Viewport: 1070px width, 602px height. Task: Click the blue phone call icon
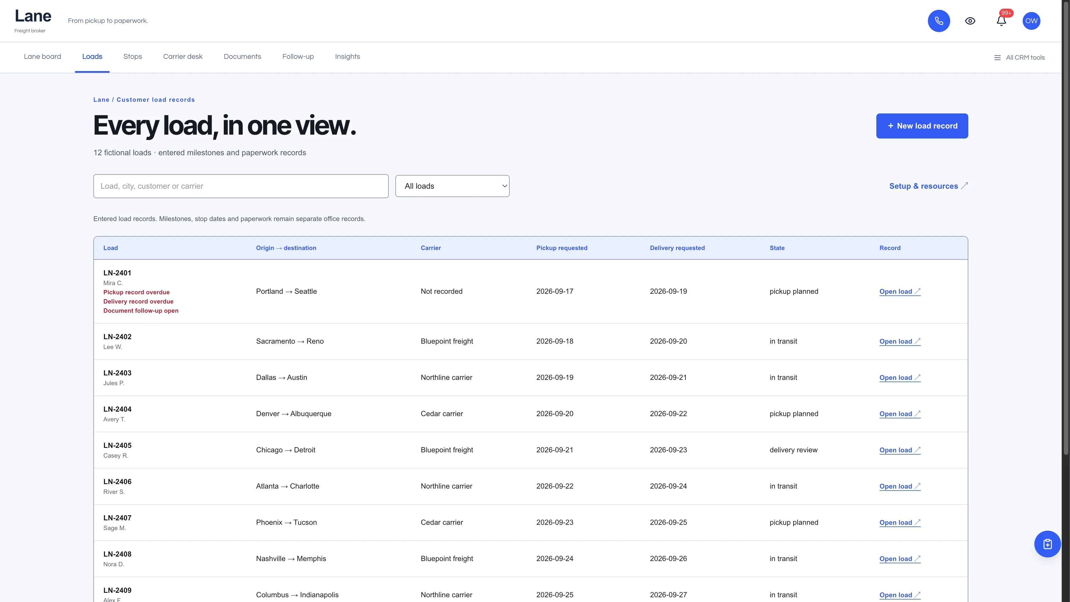939,21
